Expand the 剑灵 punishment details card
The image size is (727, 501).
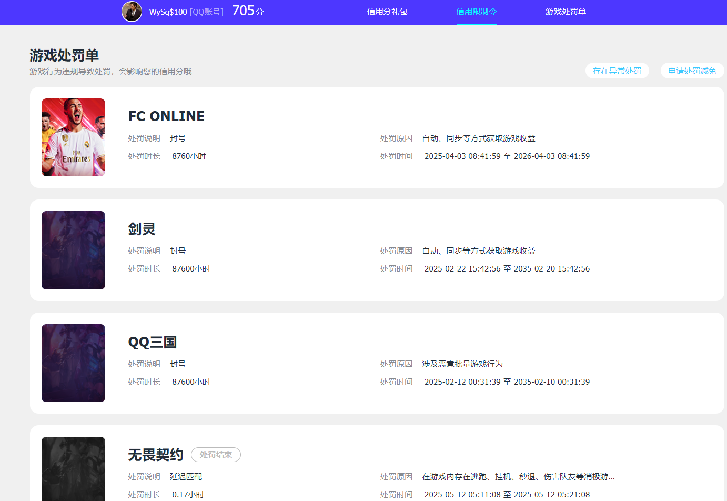(377, 250)
